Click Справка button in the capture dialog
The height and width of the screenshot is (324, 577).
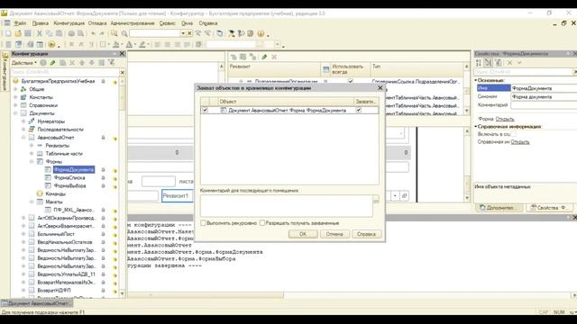pos(367,234)
